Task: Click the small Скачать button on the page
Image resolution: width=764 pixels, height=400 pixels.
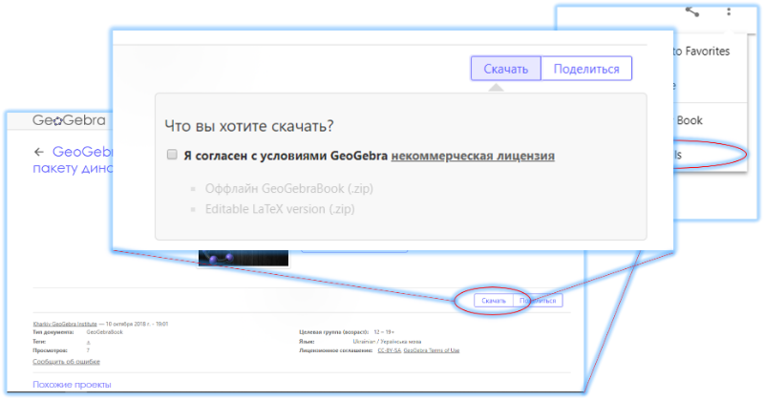Action: 494,301
